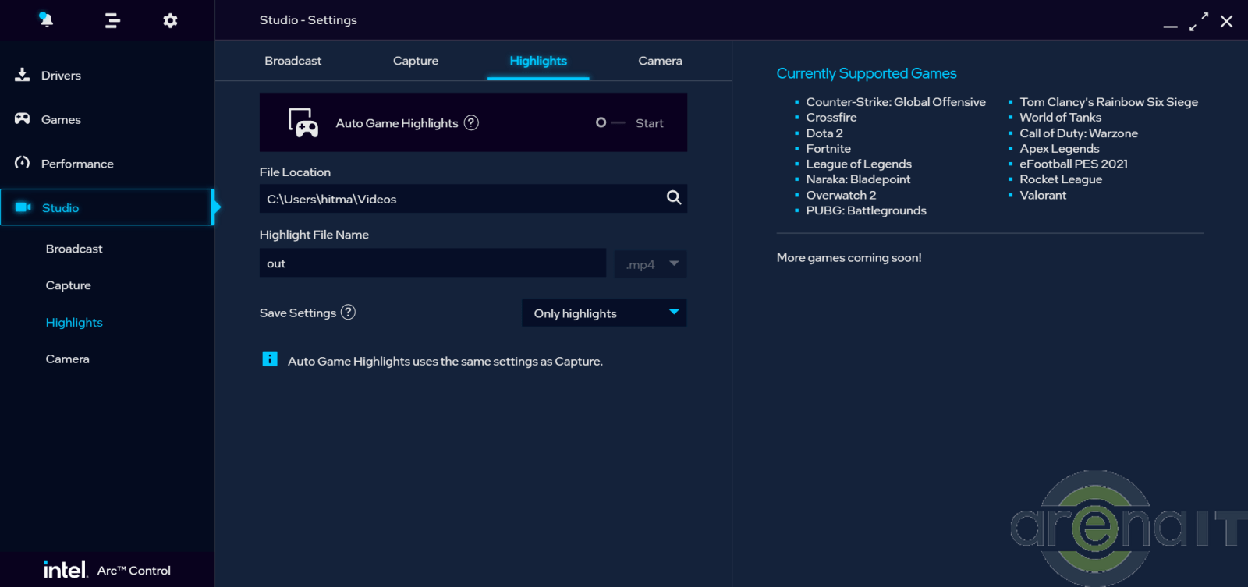Open Auto Game Highlights help icon
This screenshot has height=587, width=1248.
click(x=471, y=122)
